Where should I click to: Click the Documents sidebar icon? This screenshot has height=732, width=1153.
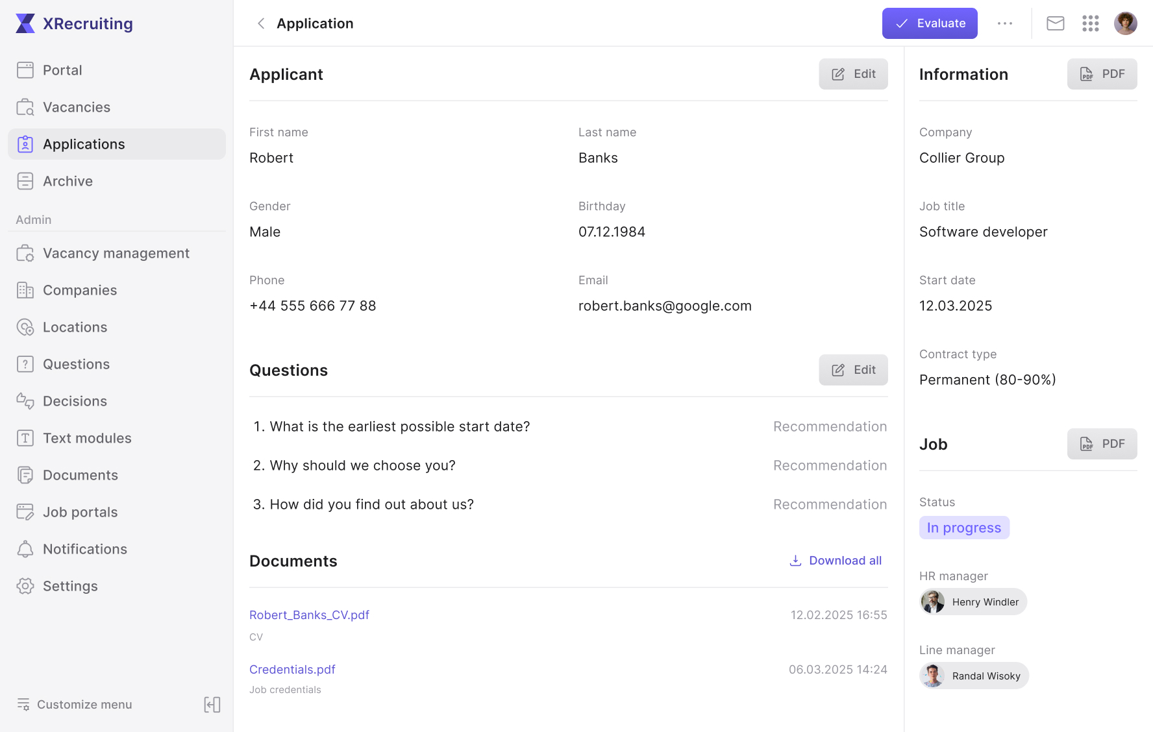pyautogui.click(x=25, y=475)
